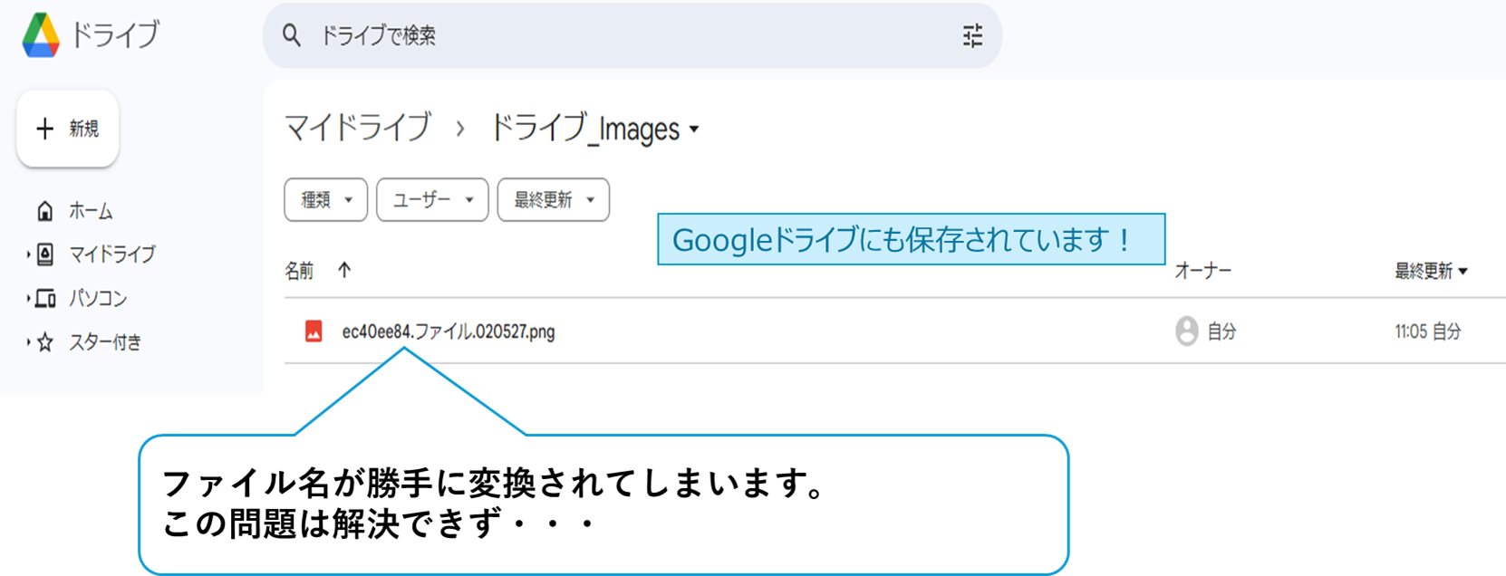
Task: Open the ユーザー filter dropdown
Action: [x=432, y=199]
